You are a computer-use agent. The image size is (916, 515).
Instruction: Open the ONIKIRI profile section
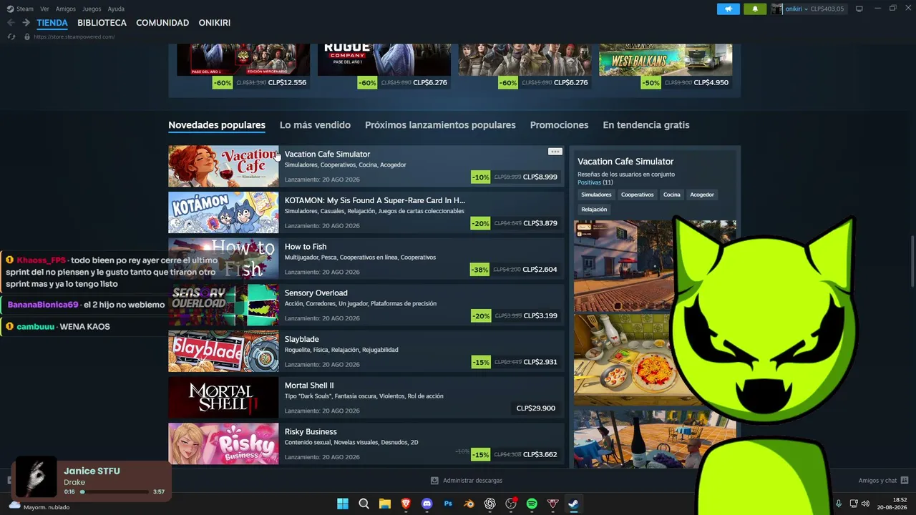click(x=215, y=23)
